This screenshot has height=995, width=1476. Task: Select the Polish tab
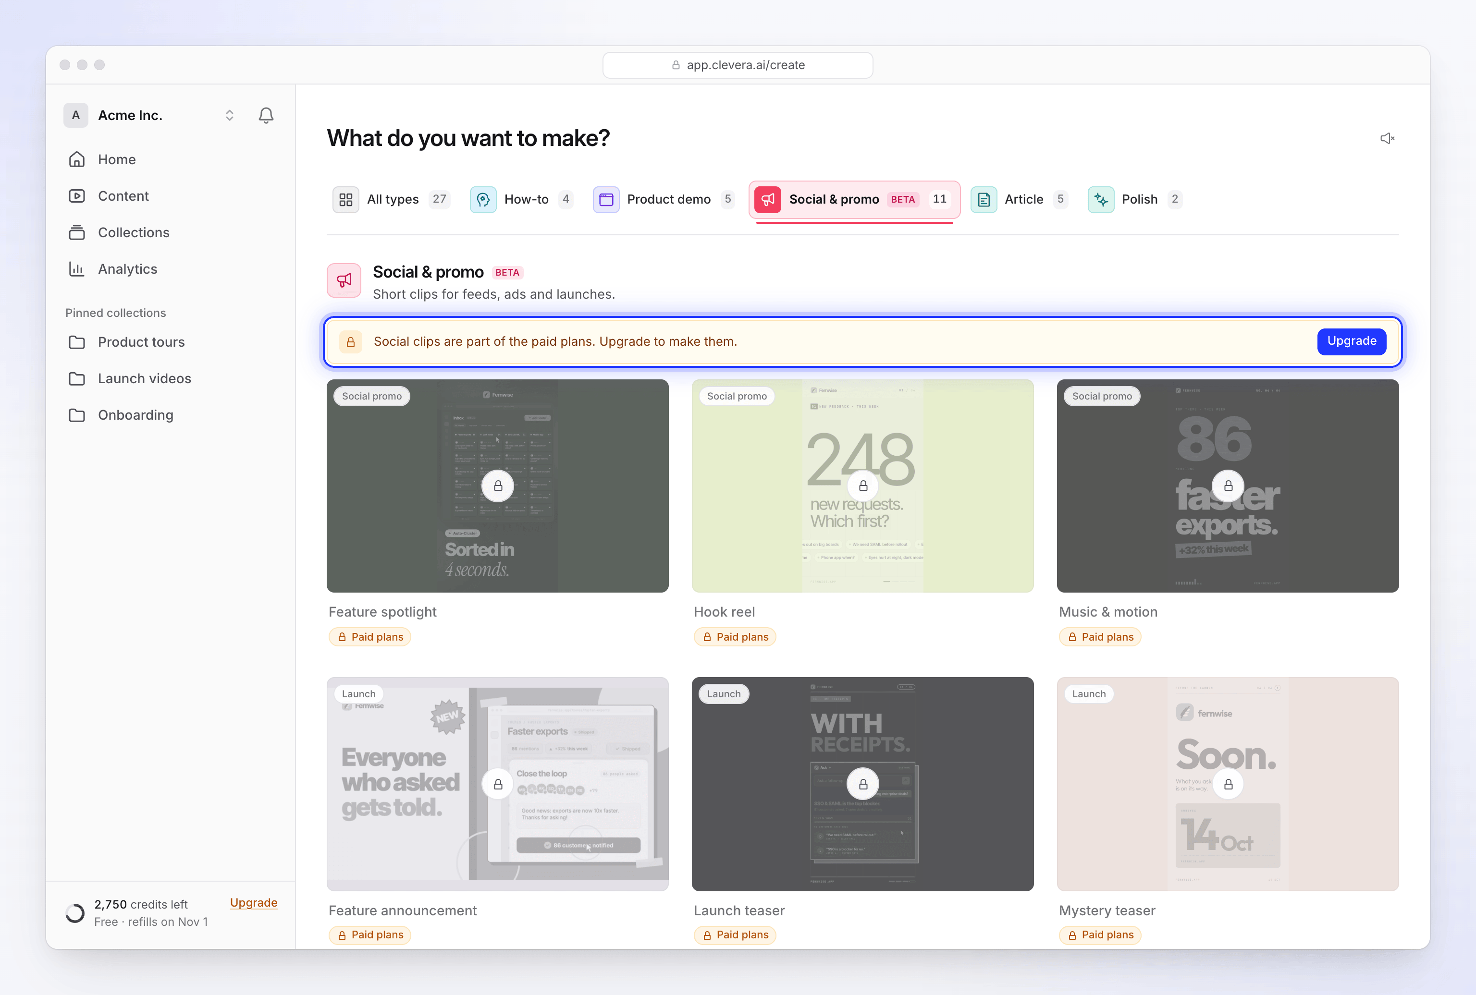[1135, 199]
